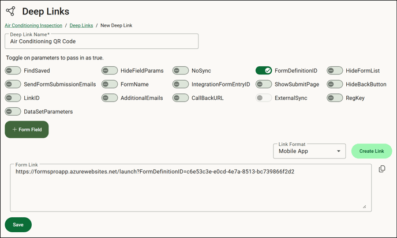The height and width of the screenshot is (238, 397).
Task: Open the Deep Links breadcrumb link
Action: tap(81, 25)
